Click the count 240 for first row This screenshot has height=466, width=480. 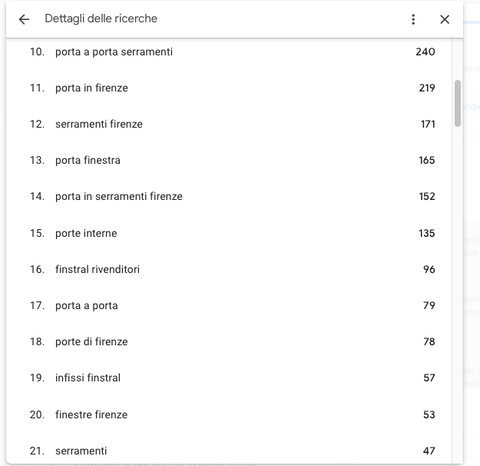tap(425, 52)
